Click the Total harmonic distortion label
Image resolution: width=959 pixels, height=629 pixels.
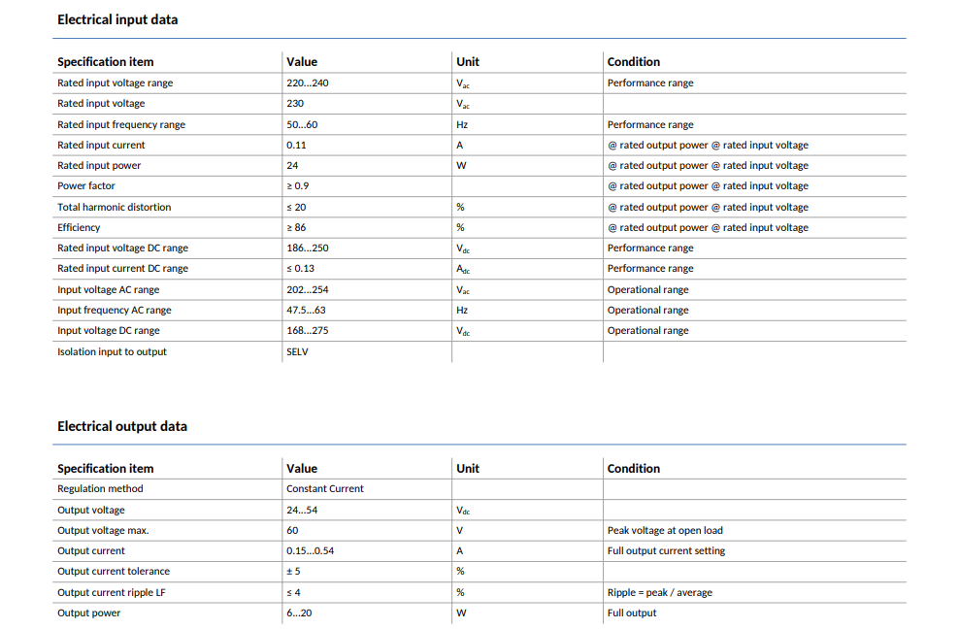[x=115, y=207]
